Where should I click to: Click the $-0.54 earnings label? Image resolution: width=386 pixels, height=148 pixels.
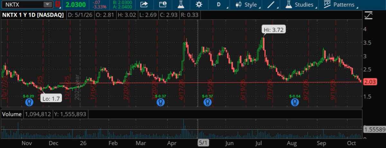coord(295,96)
